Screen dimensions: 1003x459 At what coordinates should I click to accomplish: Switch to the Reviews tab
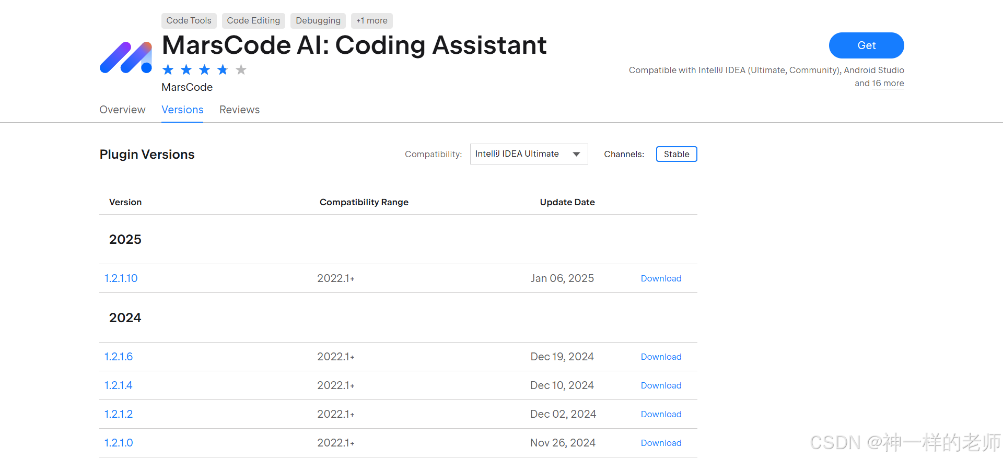point(239,110)
